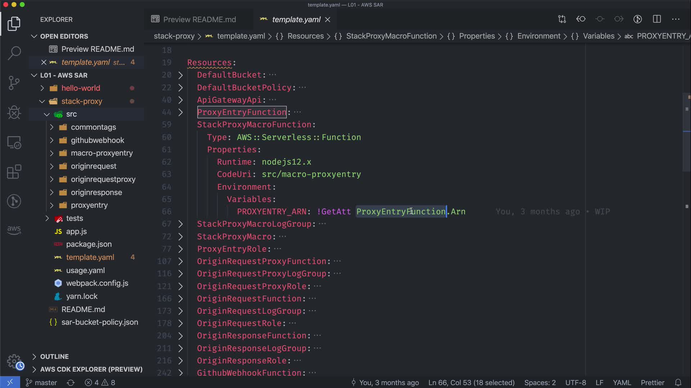Open the YAML language mode selector
This screenshot has width=691, height=388.
click(x=622, y=383)
